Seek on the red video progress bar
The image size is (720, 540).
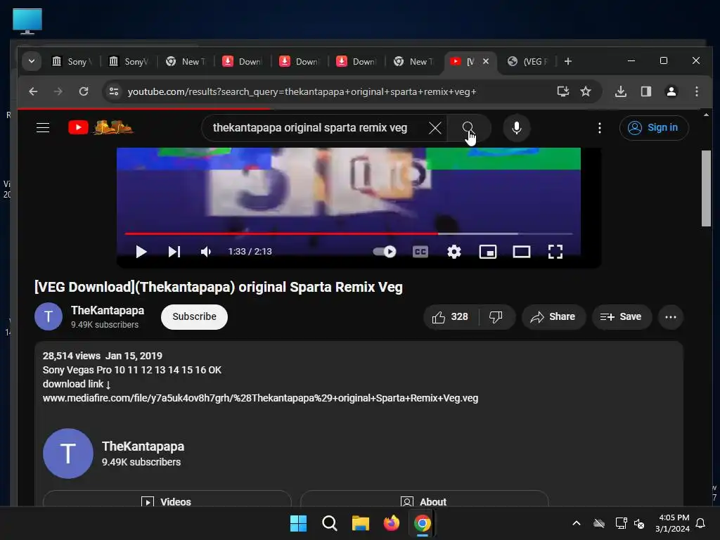click(349, 233)
